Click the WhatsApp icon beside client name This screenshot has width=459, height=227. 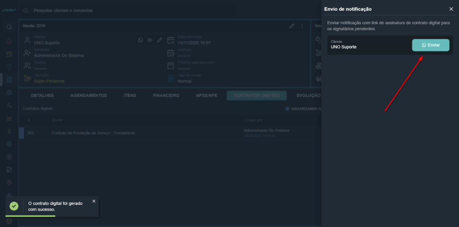point(140,40)
